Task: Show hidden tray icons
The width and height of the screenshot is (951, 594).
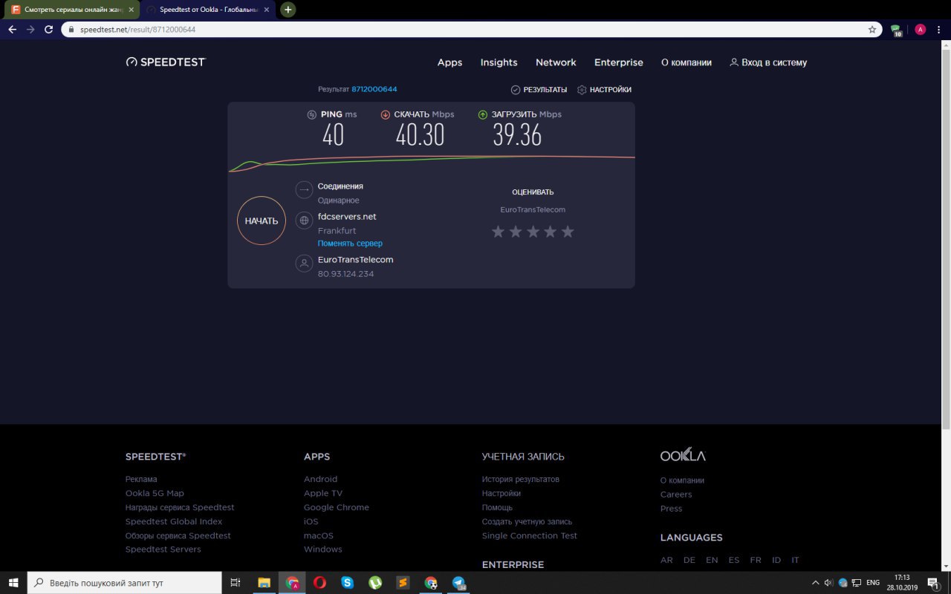Action: point(815,583)
